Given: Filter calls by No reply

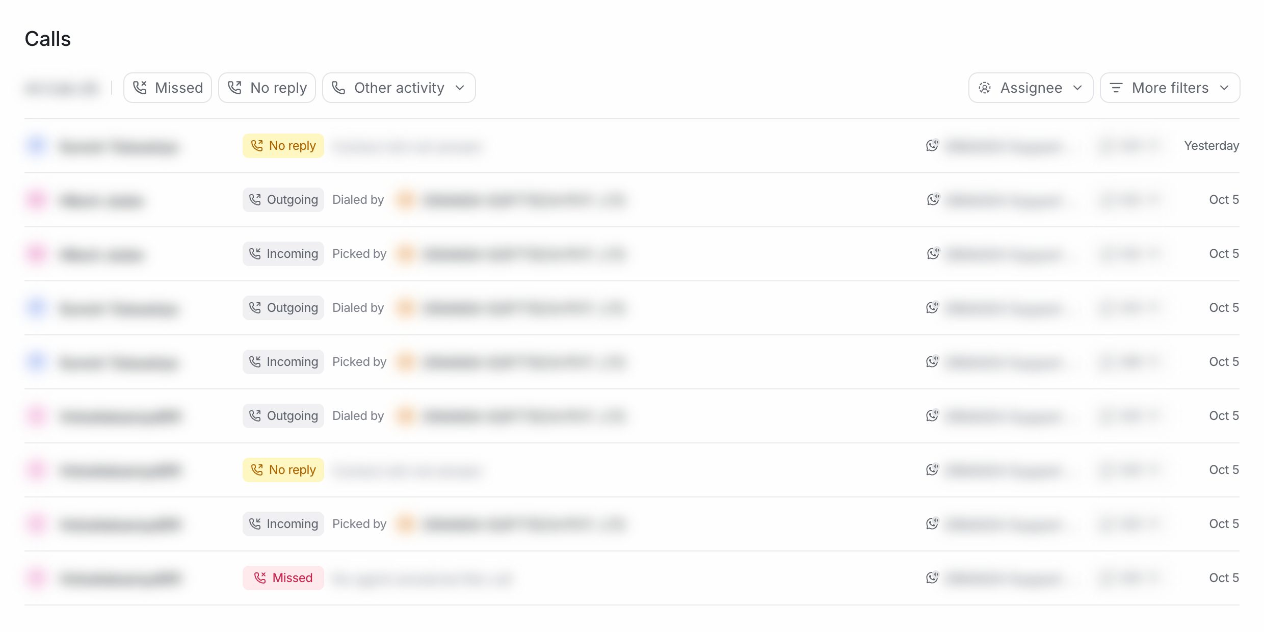Looking at the screenshot, I should (267, 88).
